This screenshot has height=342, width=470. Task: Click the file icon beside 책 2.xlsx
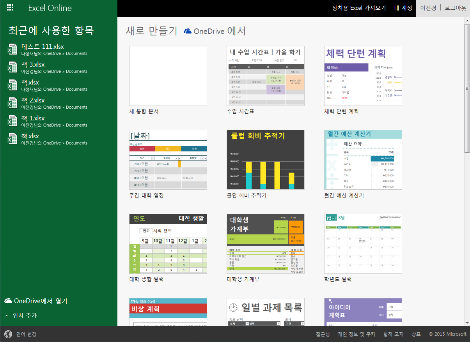[12, 103]
